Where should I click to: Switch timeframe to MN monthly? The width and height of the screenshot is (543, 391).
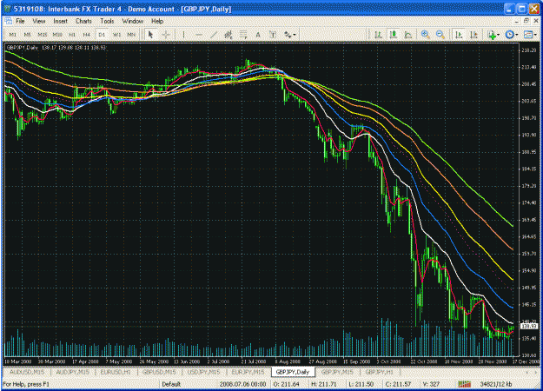[x=131, y=35]
